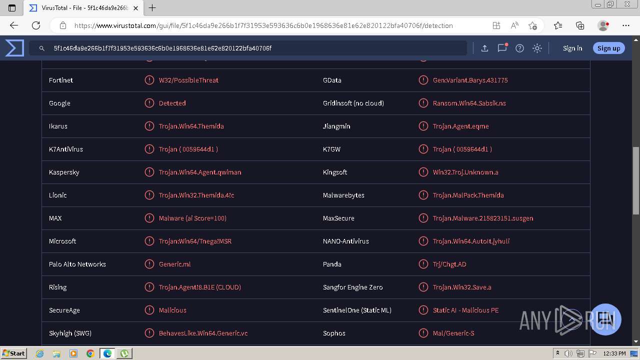Open File Explorer from taskbar
The image size is (640, 360).
56,353
